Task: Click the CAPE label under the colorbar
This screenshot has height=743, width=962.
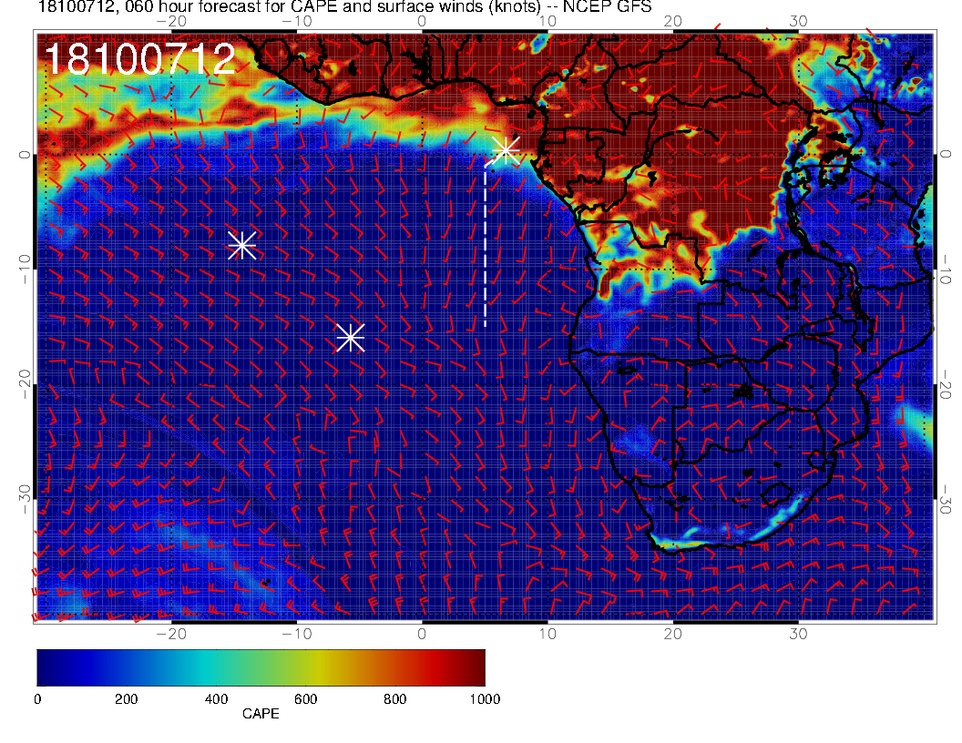Action: [x=261, y=715]
